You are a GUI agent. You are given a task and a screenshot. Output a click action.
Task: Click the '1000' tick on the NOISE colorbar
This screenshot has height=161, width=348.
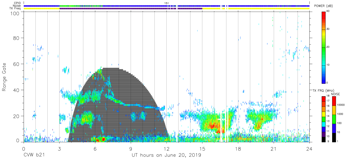(340, 114)
